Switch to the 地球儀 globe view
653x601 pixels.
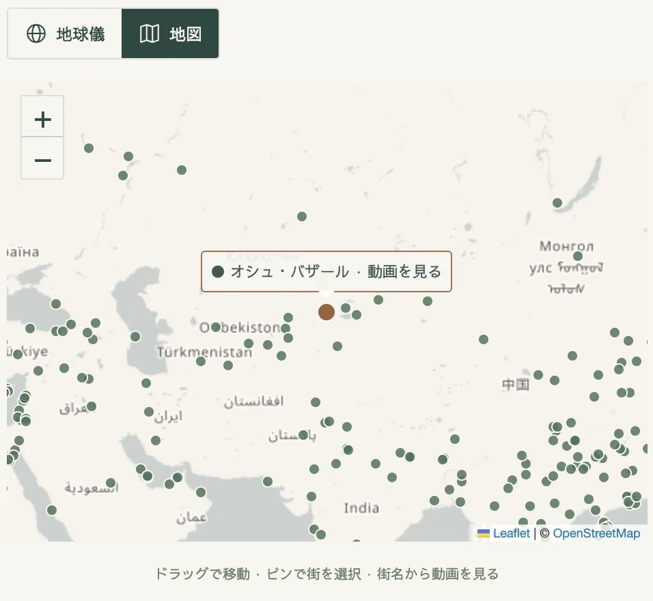point(65,33)
